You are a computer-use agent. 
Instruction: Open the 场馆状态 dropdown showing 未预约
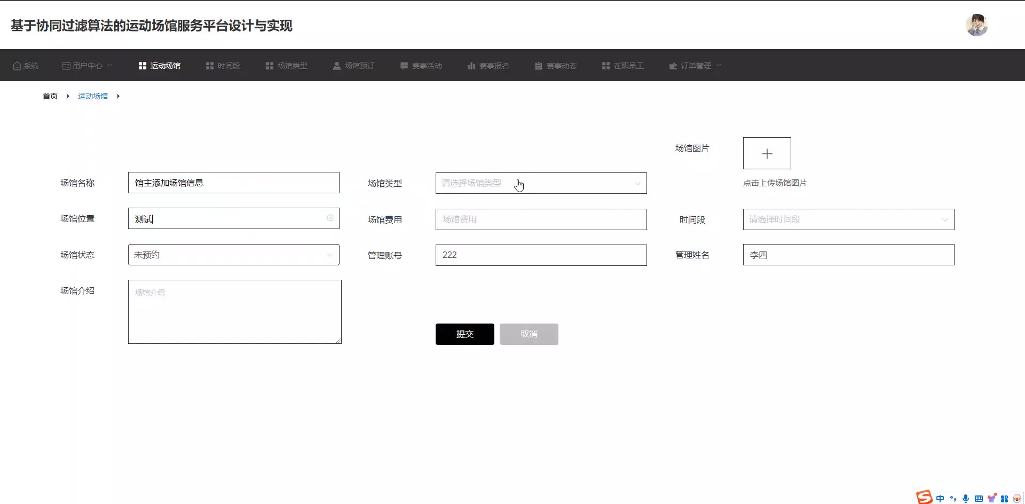tap(233, 255)
